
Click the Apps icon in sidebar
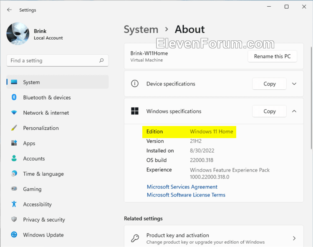click(x=14, y=143)
